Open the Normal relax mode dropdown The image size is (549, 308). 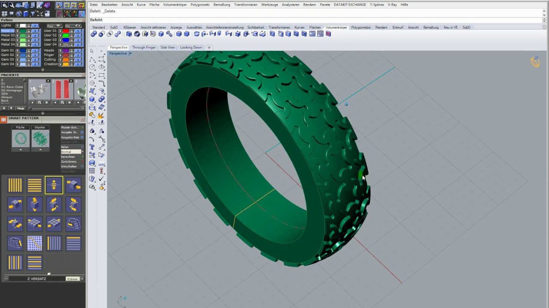[x=82, y=151]
